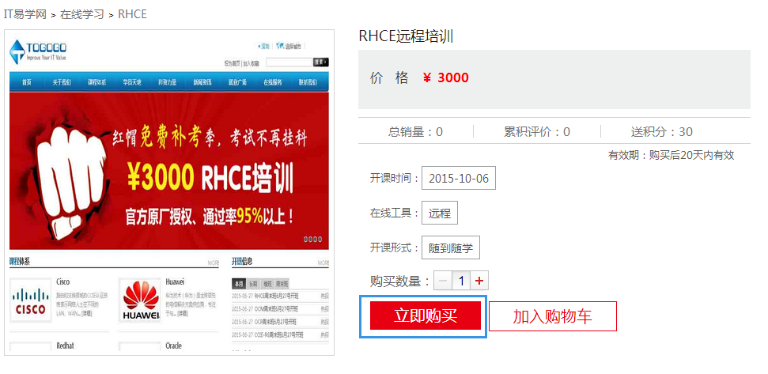
Task: Increase purchase quantity with the red plus
Action: pos(479,281)
